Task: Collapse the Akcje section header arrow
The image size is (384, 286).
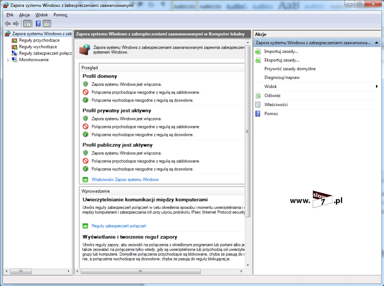Action: click(377, 43)
